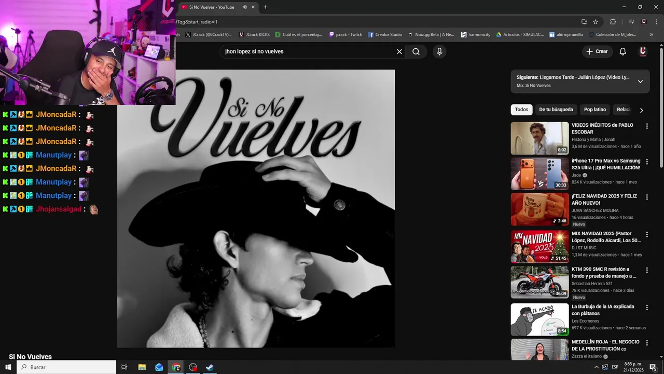The height and width of the screenshot is (374, 664).
Task: Open the jcrack - Twitch bookmark
Action: tap(345, 35)
